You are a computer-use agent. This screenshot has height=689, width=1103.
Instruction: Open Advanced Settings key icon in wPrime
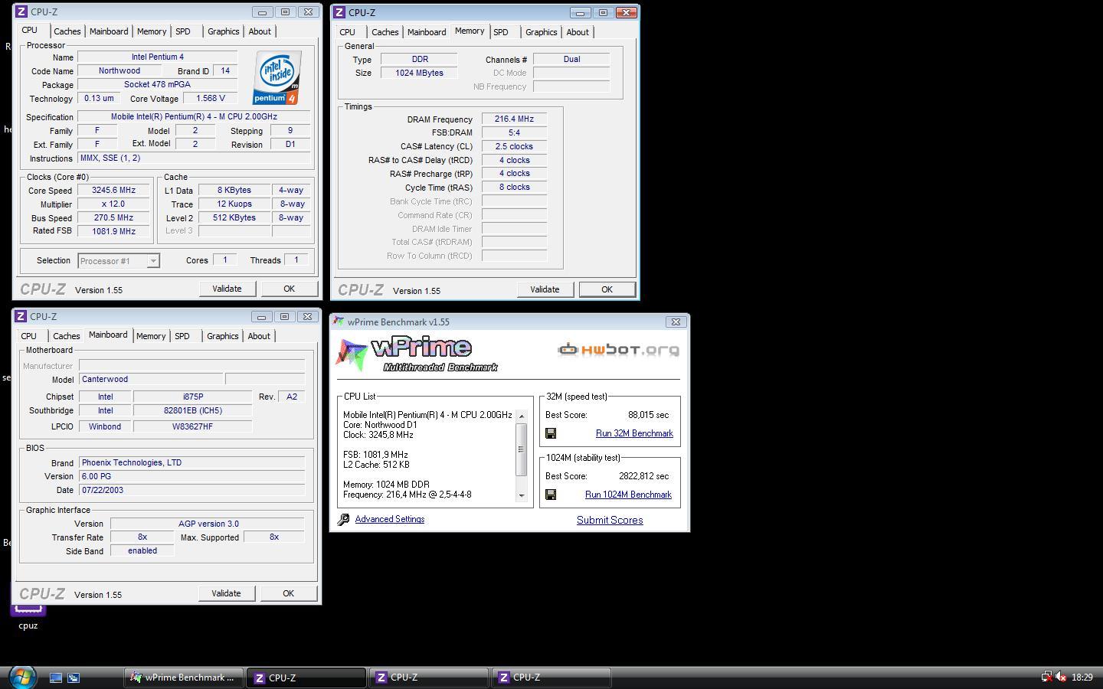click(x=344, y=520)
